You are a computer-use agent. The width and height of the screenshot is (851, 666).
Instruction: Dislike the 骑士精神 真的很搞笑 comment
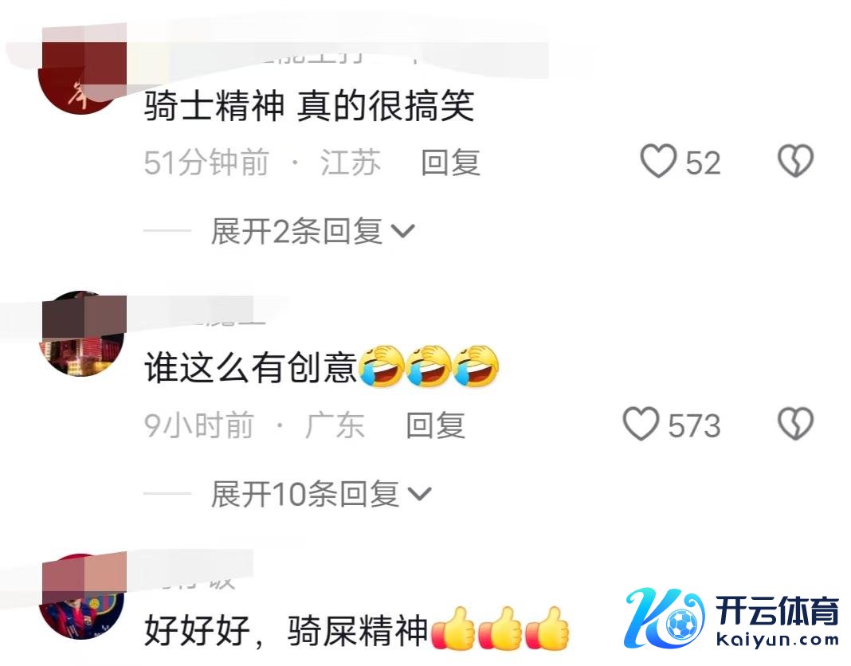click(796, 161)
